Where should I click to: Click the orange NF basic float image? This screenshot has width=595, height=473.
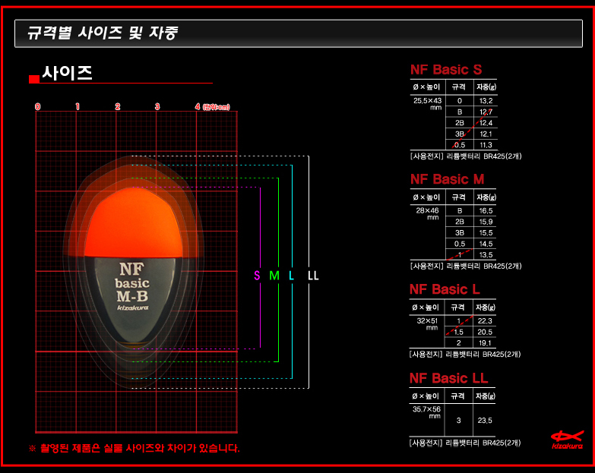coord(133,268)
